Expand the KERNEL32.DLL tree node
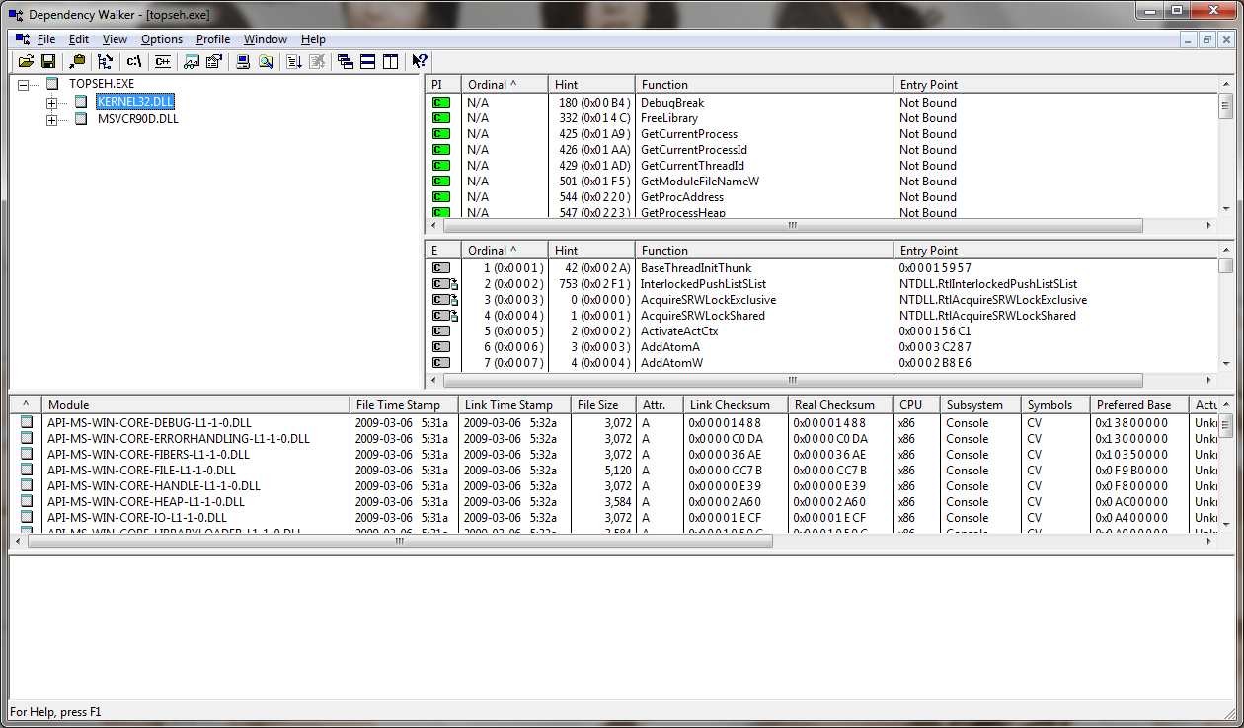1244x728 pixels. click(51, 103)
